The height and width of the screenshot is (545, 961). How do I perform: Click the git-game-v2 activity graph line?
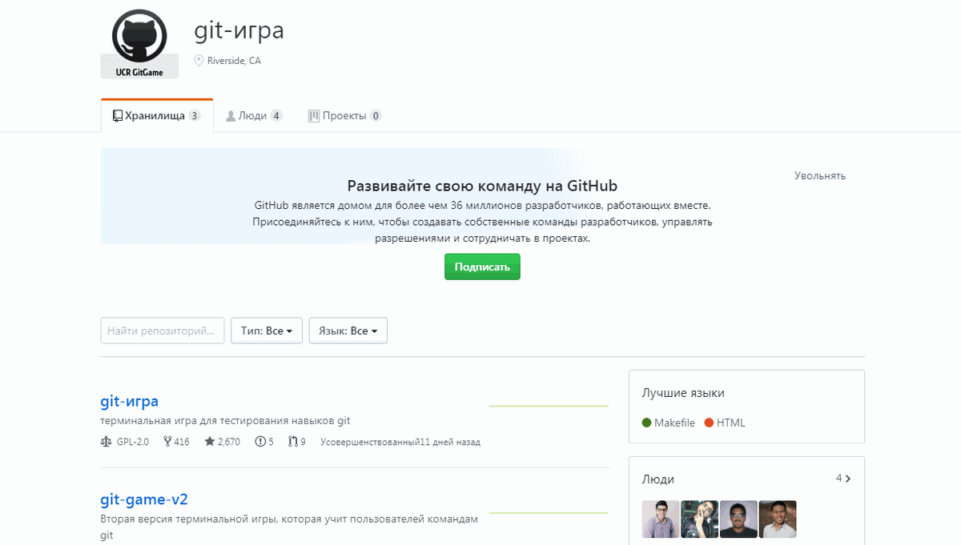point(549,512)
